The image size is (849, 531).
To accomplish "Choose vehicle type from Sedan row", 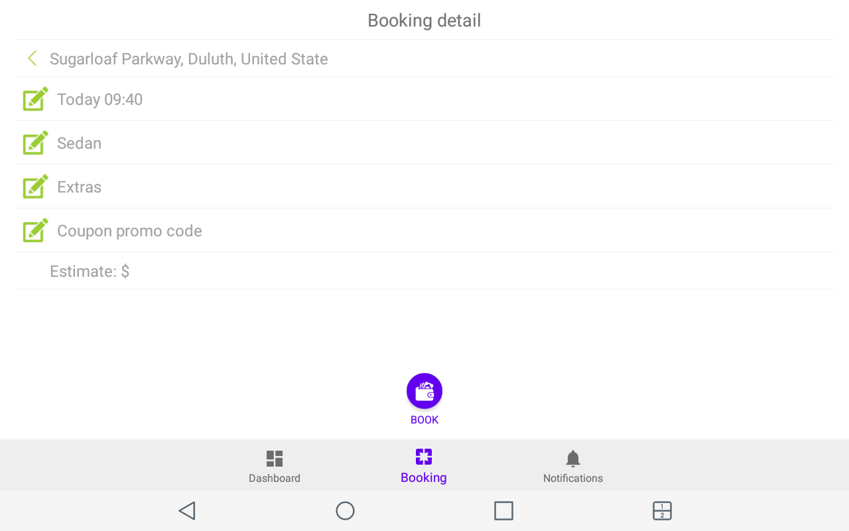I will coord(424,143).
